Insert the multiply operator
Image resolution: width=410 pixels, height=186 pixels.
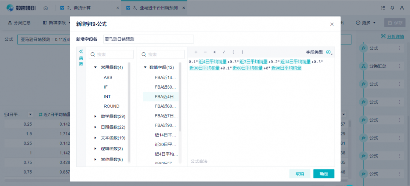[x=214, y=52]
